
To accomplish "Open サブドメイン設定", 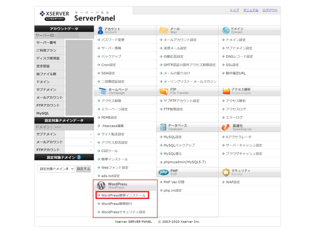I will [x=239, y=48].
